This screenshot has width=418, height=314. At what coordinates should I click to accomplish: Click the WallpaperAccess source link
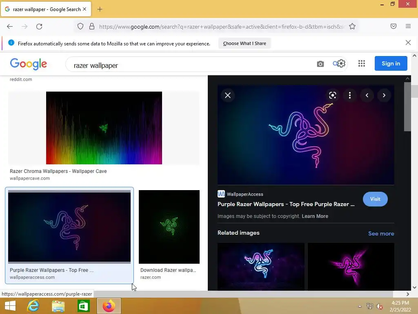(240, 194)
